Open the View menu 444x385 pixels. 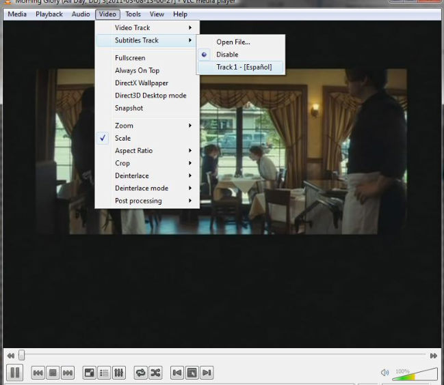click(x=157, y=14)
